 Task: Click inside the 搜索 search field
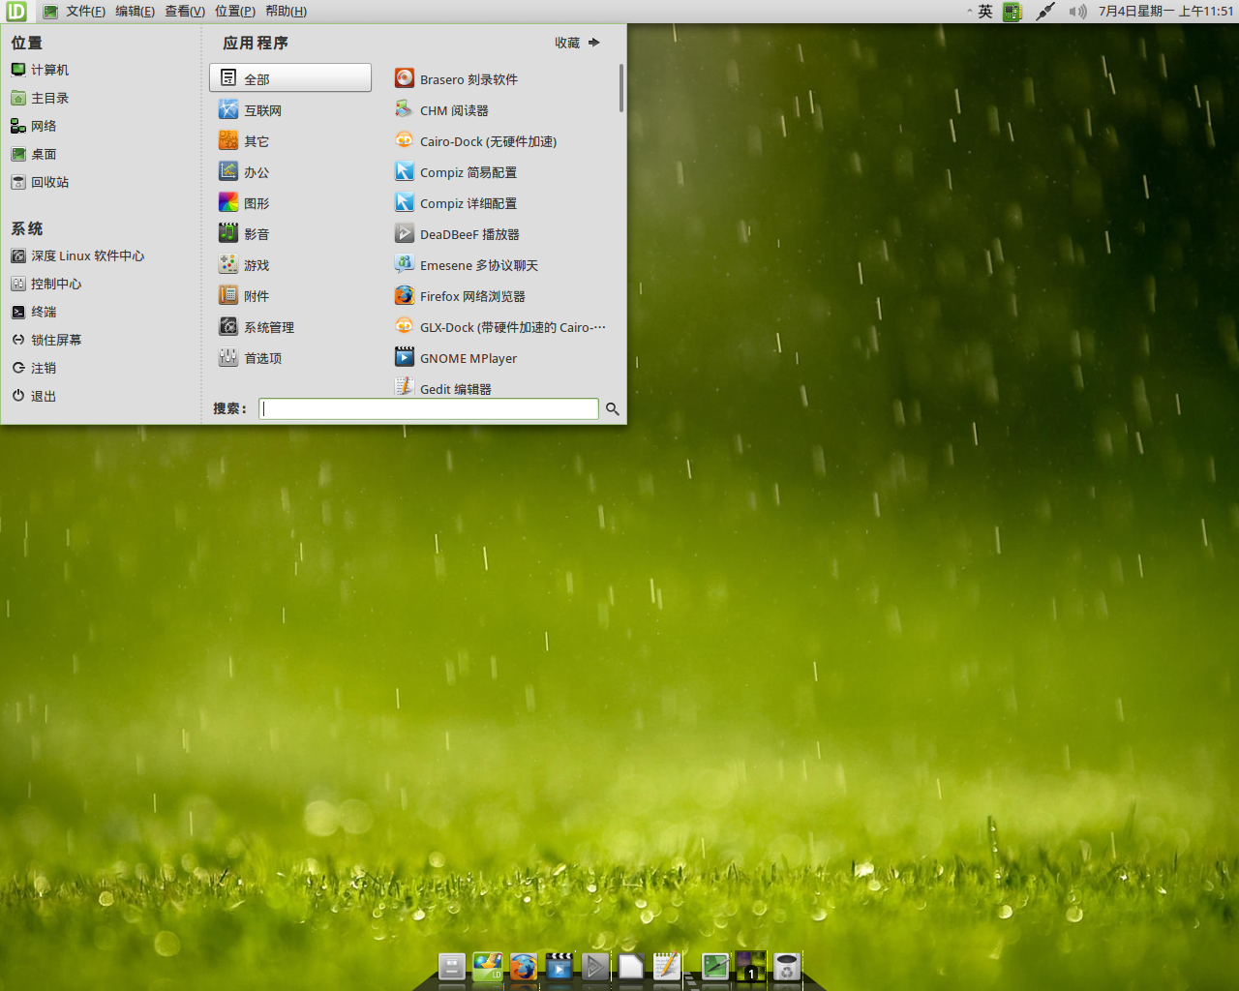pos(429,408)
